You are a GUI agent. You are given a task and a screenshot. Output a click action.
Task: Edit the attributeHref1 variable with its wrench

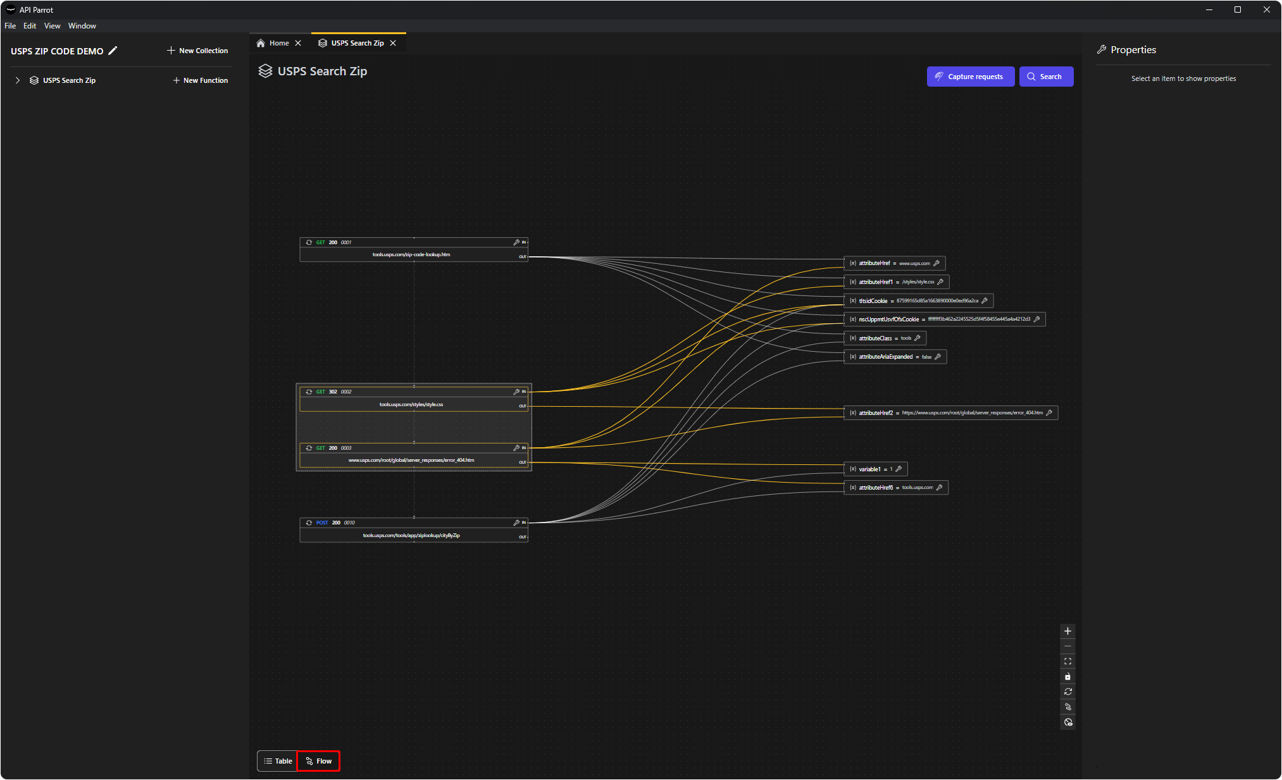[940, 282]
